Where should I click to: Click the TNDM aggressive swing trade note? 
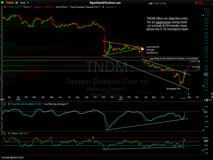pyautogui.click(x=167, y=24)
